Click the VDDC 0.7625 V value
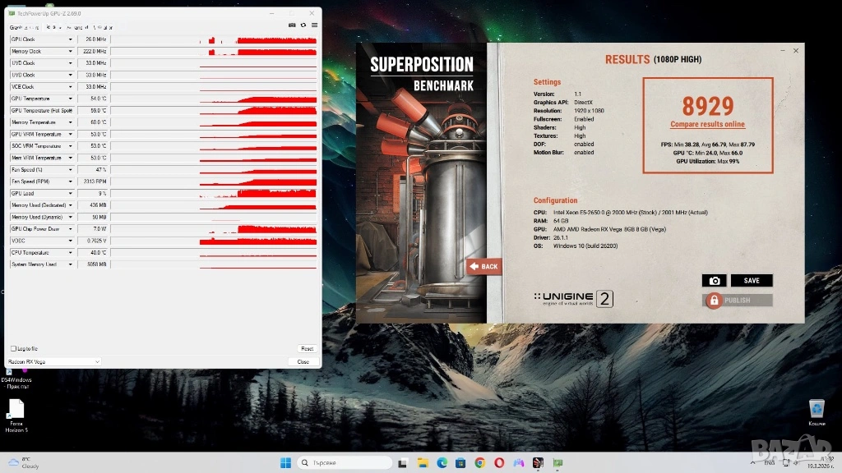 (x=94, y=241)
